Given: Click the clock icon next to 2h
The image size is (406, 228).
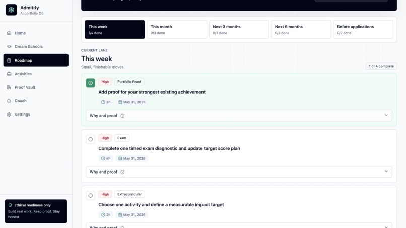Looking at the screenshot, I should coord(103,215).
